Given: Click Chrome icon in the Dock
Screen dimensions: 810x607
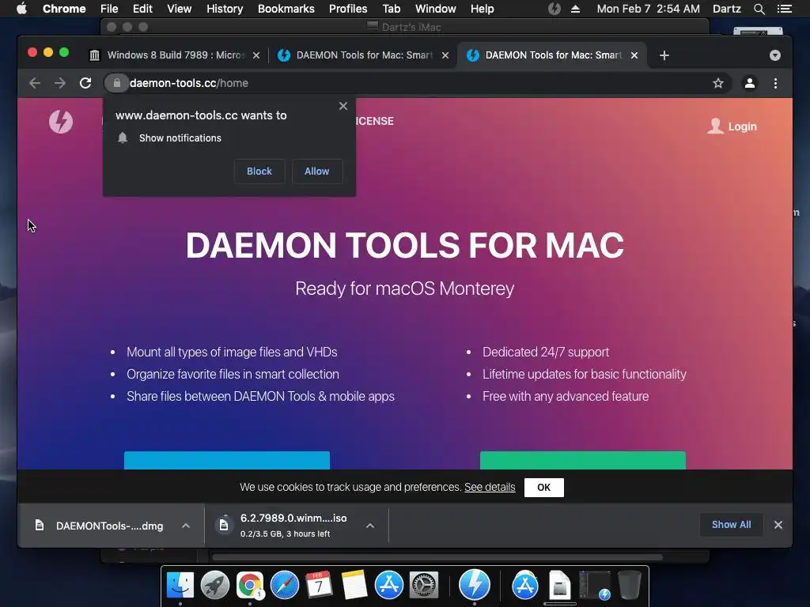Looking at the screenshot, I should pyautogui.click(x=250, y=586).
